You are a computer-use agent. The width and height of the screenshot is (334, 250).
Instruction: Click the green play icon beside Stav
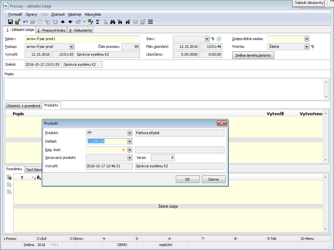pos(219,39)
